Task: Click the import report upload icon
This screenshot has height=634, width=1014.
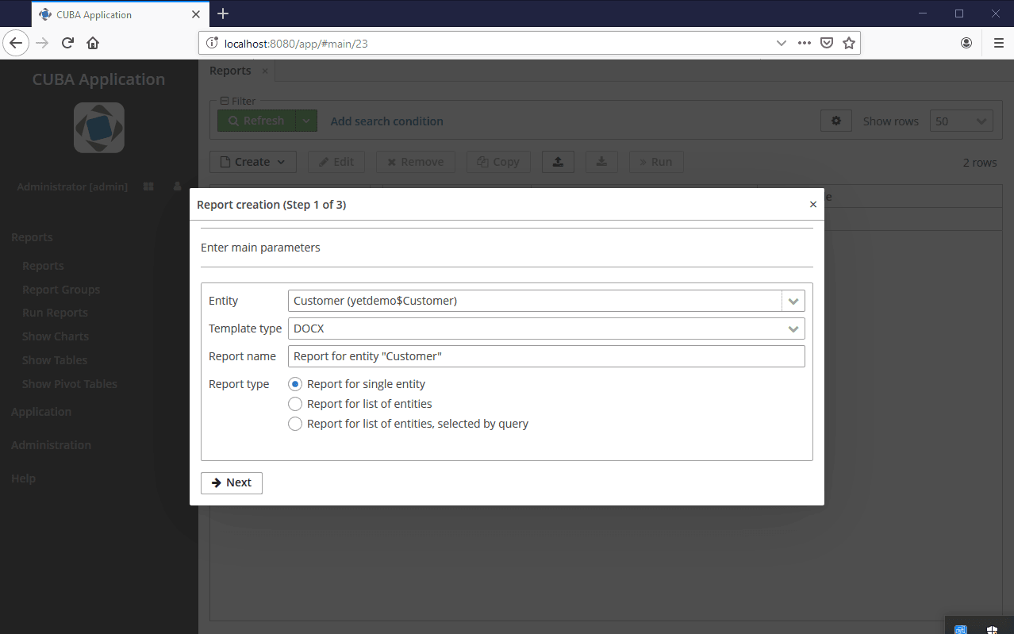Action: click(558, 162)
